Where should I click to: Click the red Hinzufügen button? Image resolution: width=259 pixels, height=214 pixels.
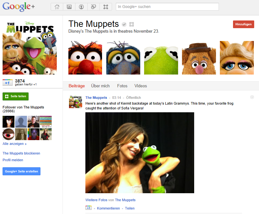[x=244, y=24]
